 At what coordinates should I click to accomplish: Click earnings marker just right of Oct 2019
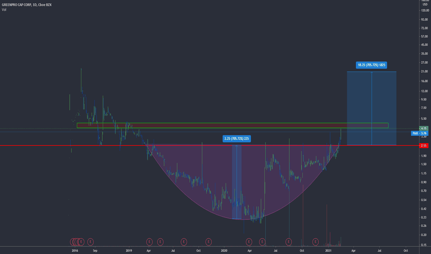[209, 242]
